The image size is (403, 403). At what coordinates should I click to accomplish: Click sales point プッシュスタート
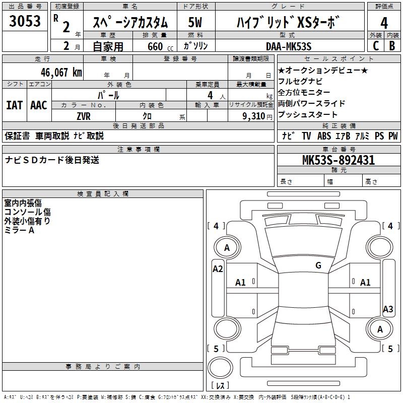(308, 114)
